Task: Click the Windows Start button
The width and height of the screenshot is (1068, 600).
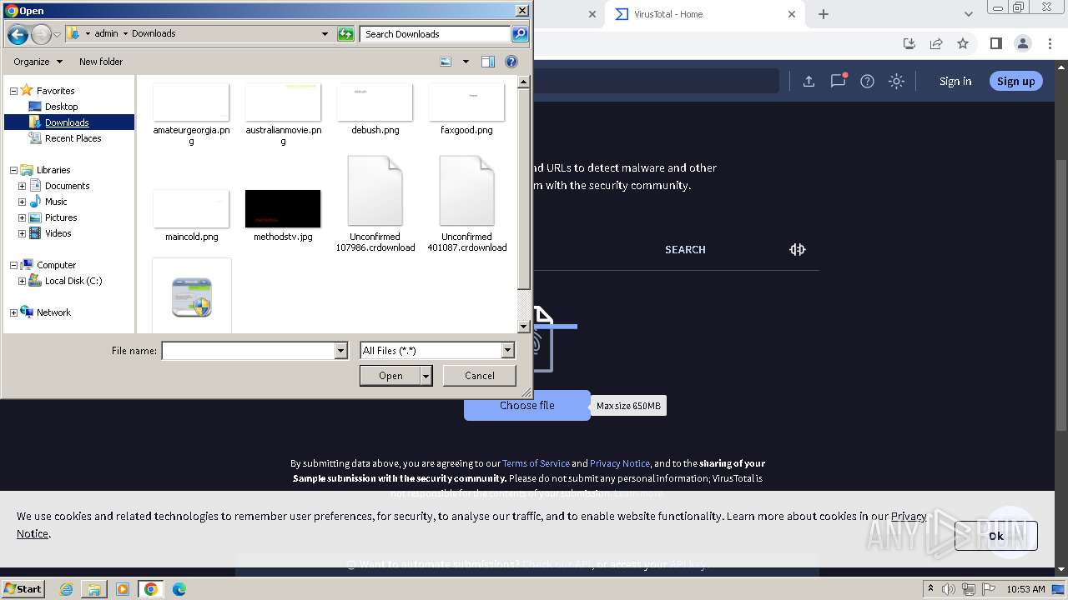Action: point(23,589)
